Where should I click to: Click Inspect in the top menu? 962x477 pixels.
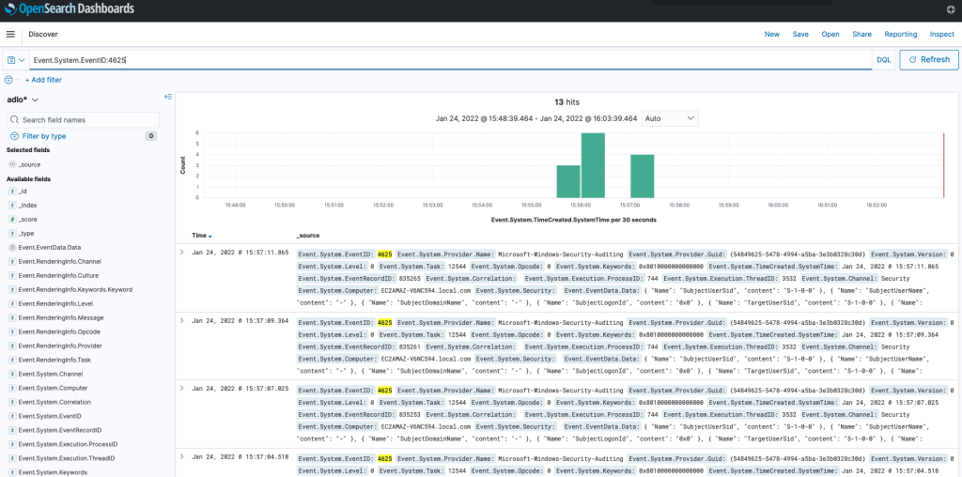click(942, 35)
